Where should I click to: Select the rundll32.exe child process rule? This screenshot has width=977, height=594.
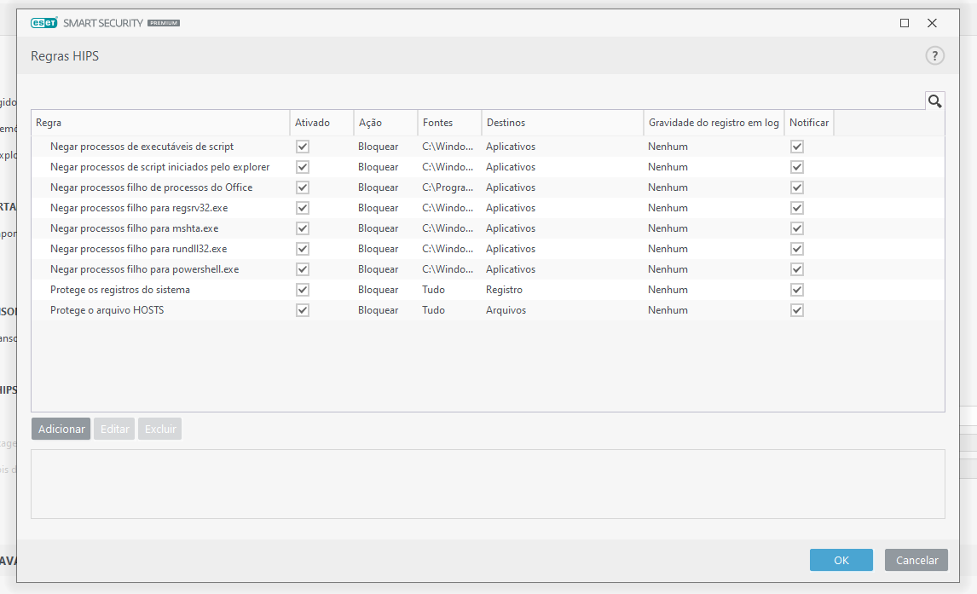pyautogui.click(x=138, y=249)
